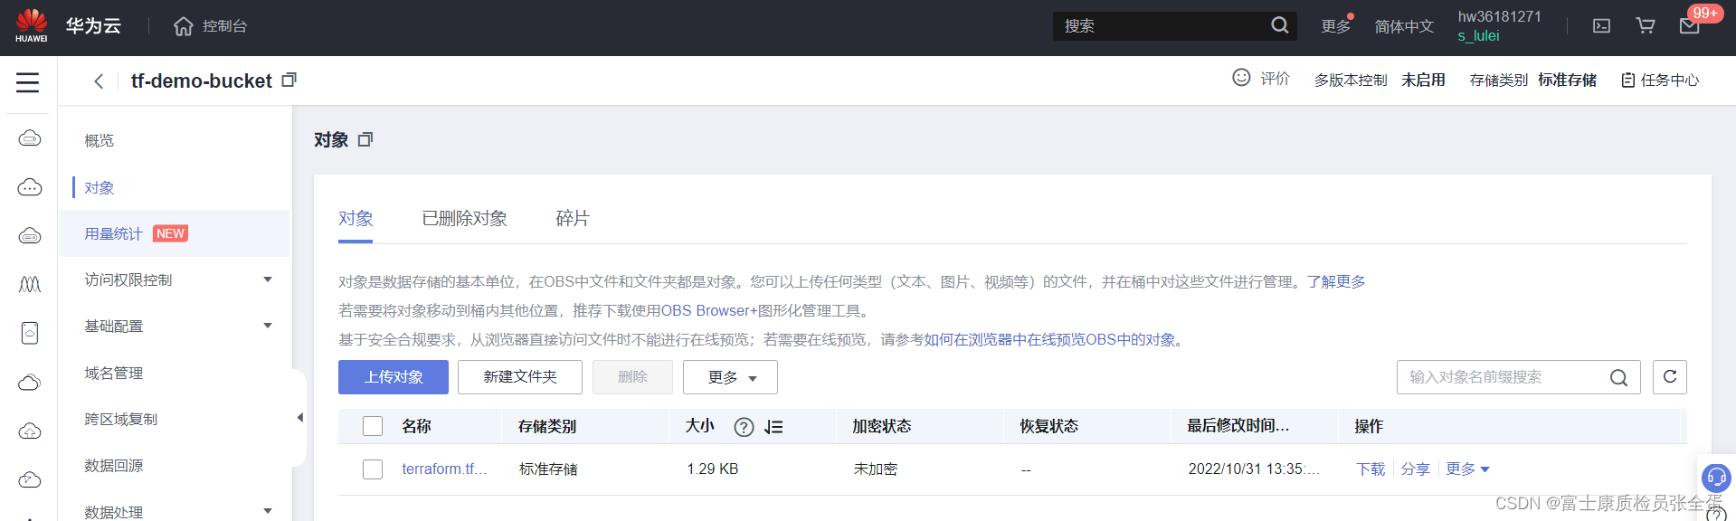Download terraform.tf via 下载 link
Screen dimensions: 1736x521
[x=1371, y=469]
